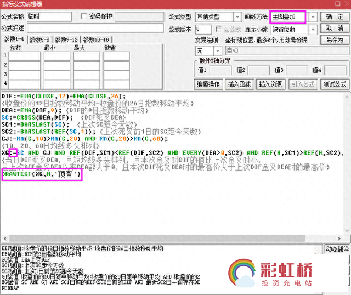Screen dimensions: 351x295
Task: Toggle the 密码保护 password protection checkbox
Action: (x=84, y=16)
